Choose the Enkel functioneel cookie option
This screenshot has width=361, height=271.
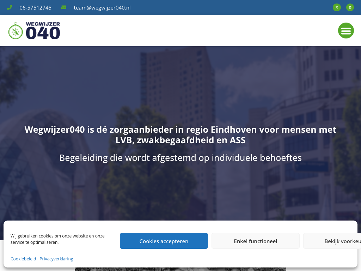click(255, 241)
